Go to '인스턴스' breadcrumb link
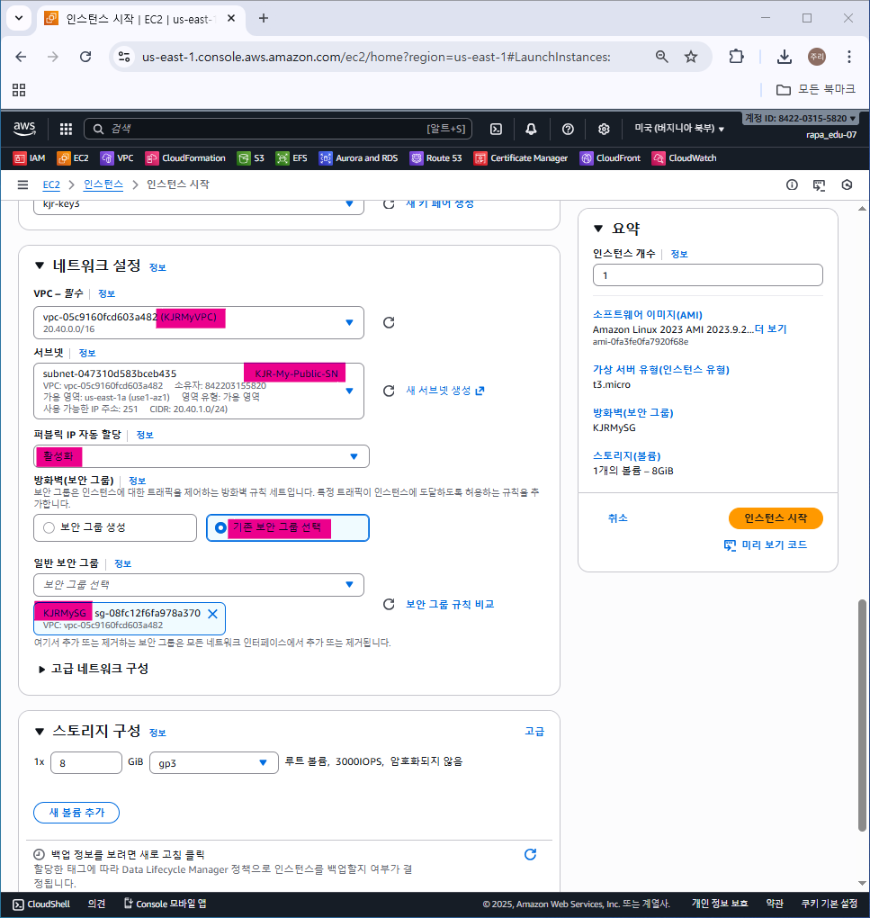Image resolution: width=870 pixels, height=918 pixels. (103, 185)
